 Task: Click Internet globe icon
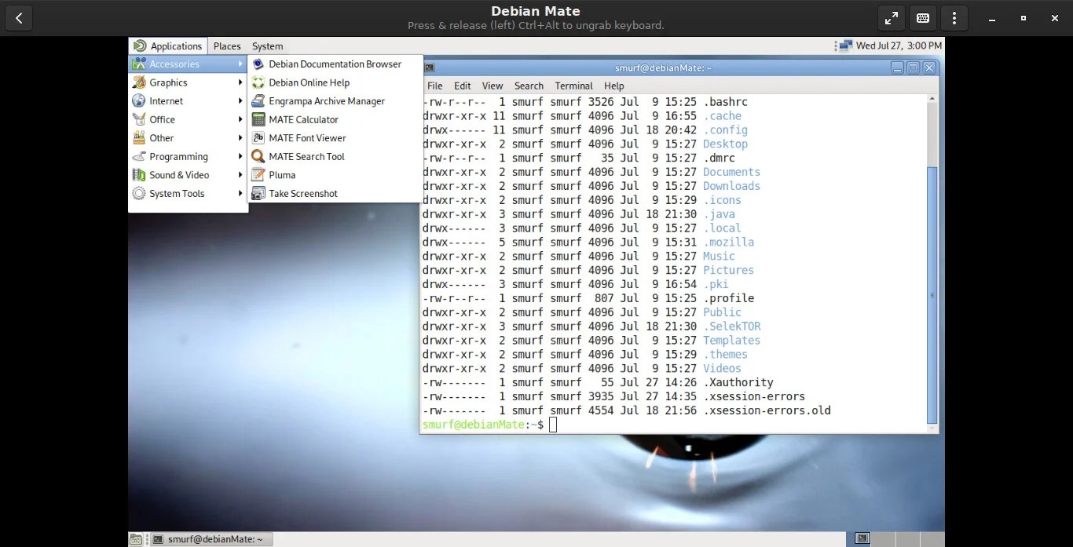pos(139,101)
